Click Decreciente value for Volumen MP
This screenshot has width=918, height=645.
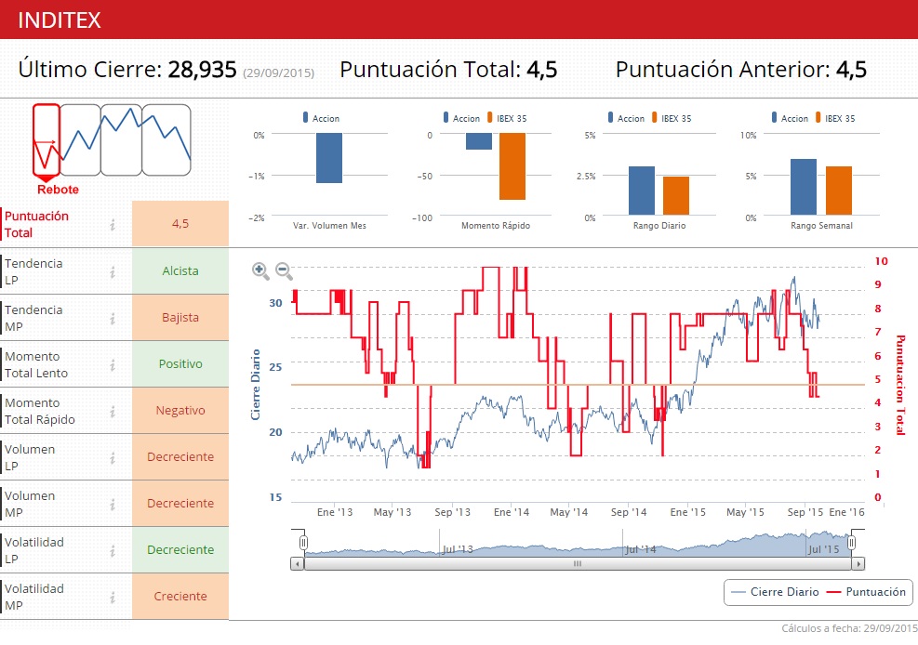[180, 503]
